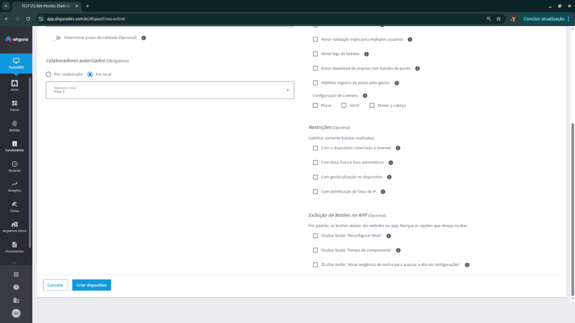Expand the 'Selecione o local' dropdown
Viewport: 575px width, 323px height.
point(170,90)
